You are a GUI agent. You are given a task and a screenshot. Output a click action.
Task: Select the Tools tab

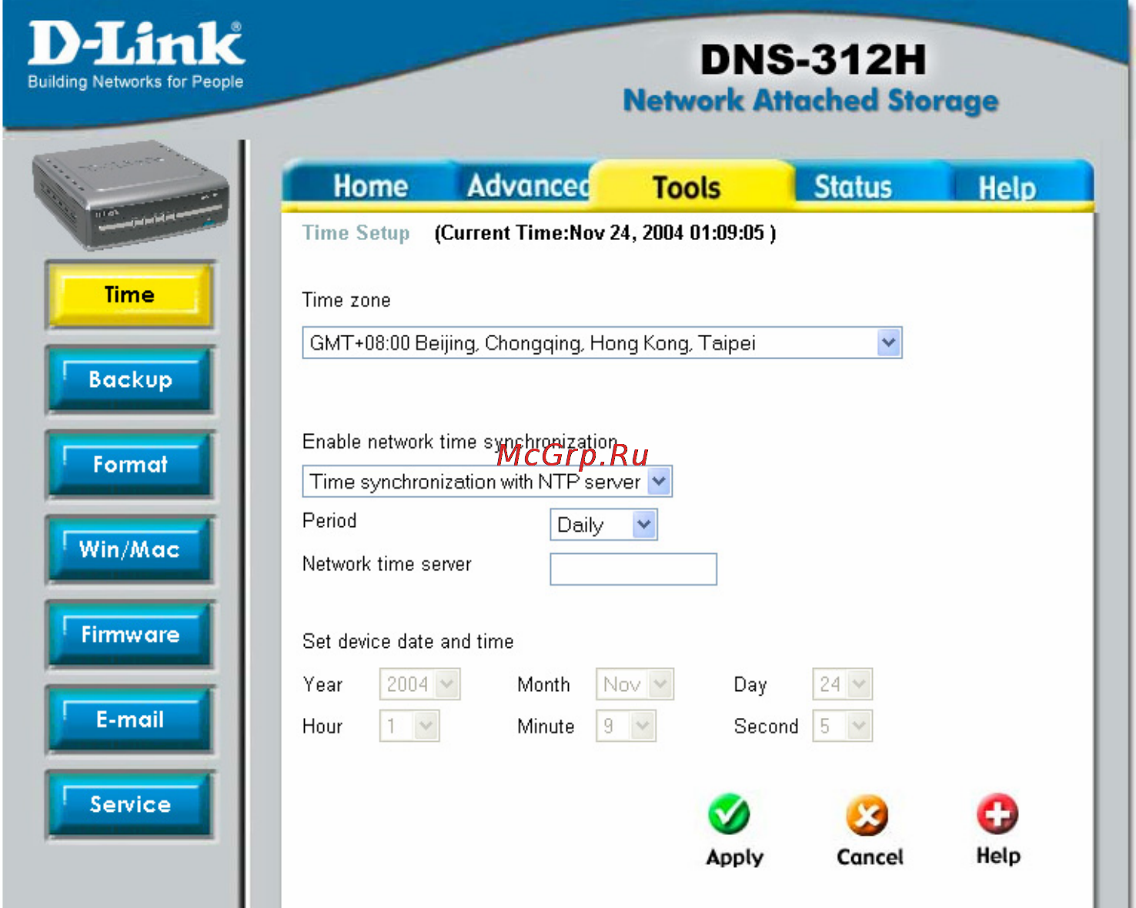pyautogui.click(x=687, y=187)
